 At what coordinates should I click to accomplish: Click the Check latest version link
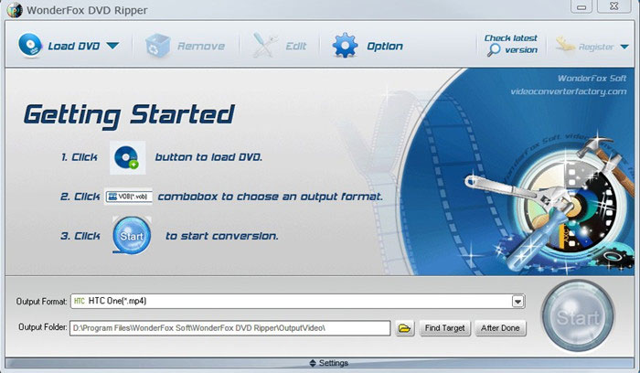511,44
